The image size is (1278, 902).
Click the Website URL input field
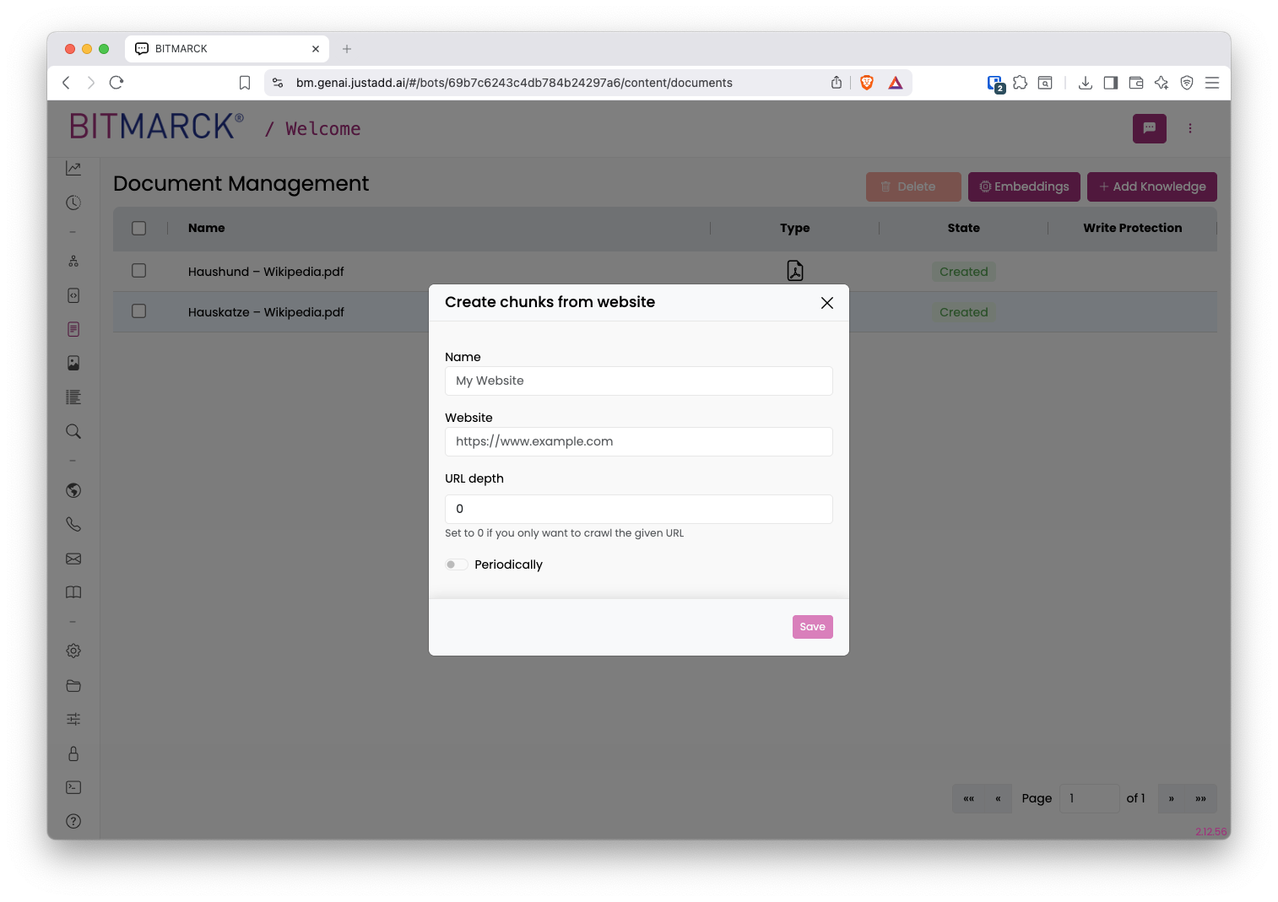pyautogui.click(x=639, y=441)
